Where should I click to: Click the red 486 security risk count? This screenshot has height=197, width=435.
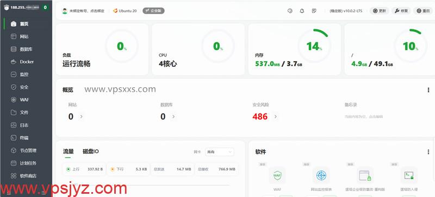(260, 117)
